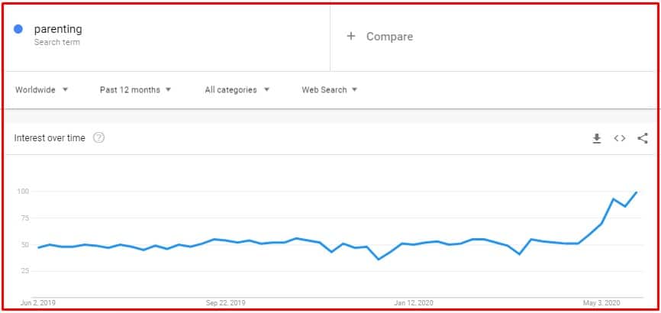Open the embed code icon

[x=620, y=138]
